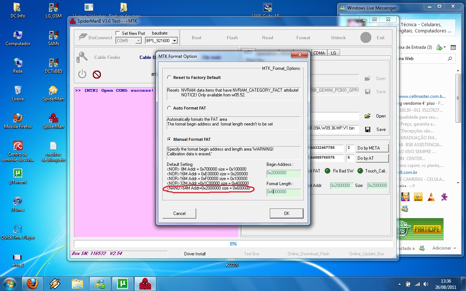Click the µTorrent taskbar icon
This screenshot has height=291, width=466.
122,283
